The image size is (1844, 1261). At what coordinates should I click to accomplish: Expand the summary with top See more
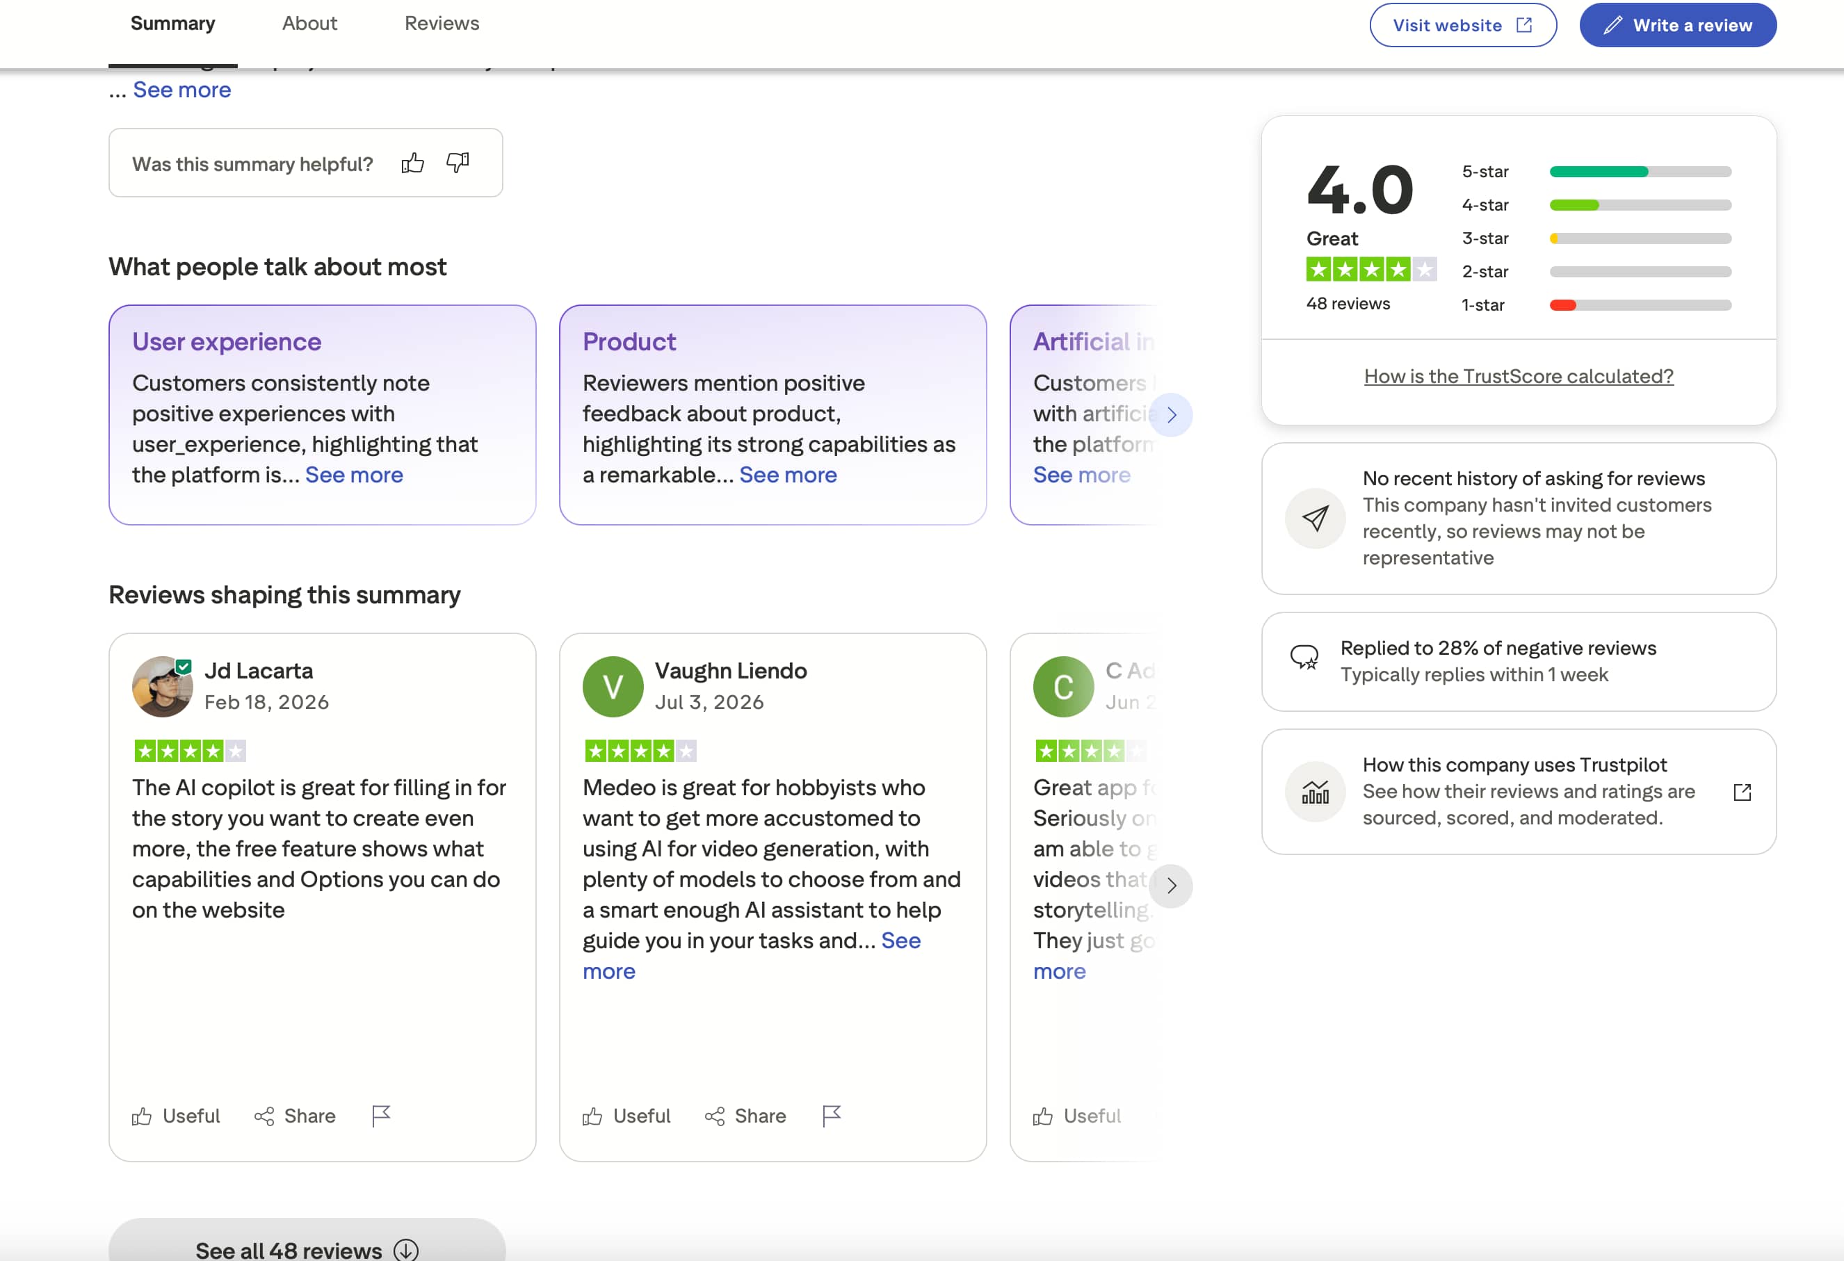pos(181,90)
